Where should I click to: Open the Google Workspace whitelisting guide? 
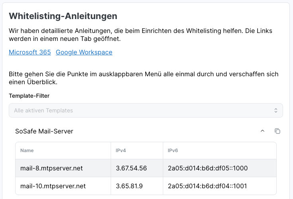(x=84, y=52)
